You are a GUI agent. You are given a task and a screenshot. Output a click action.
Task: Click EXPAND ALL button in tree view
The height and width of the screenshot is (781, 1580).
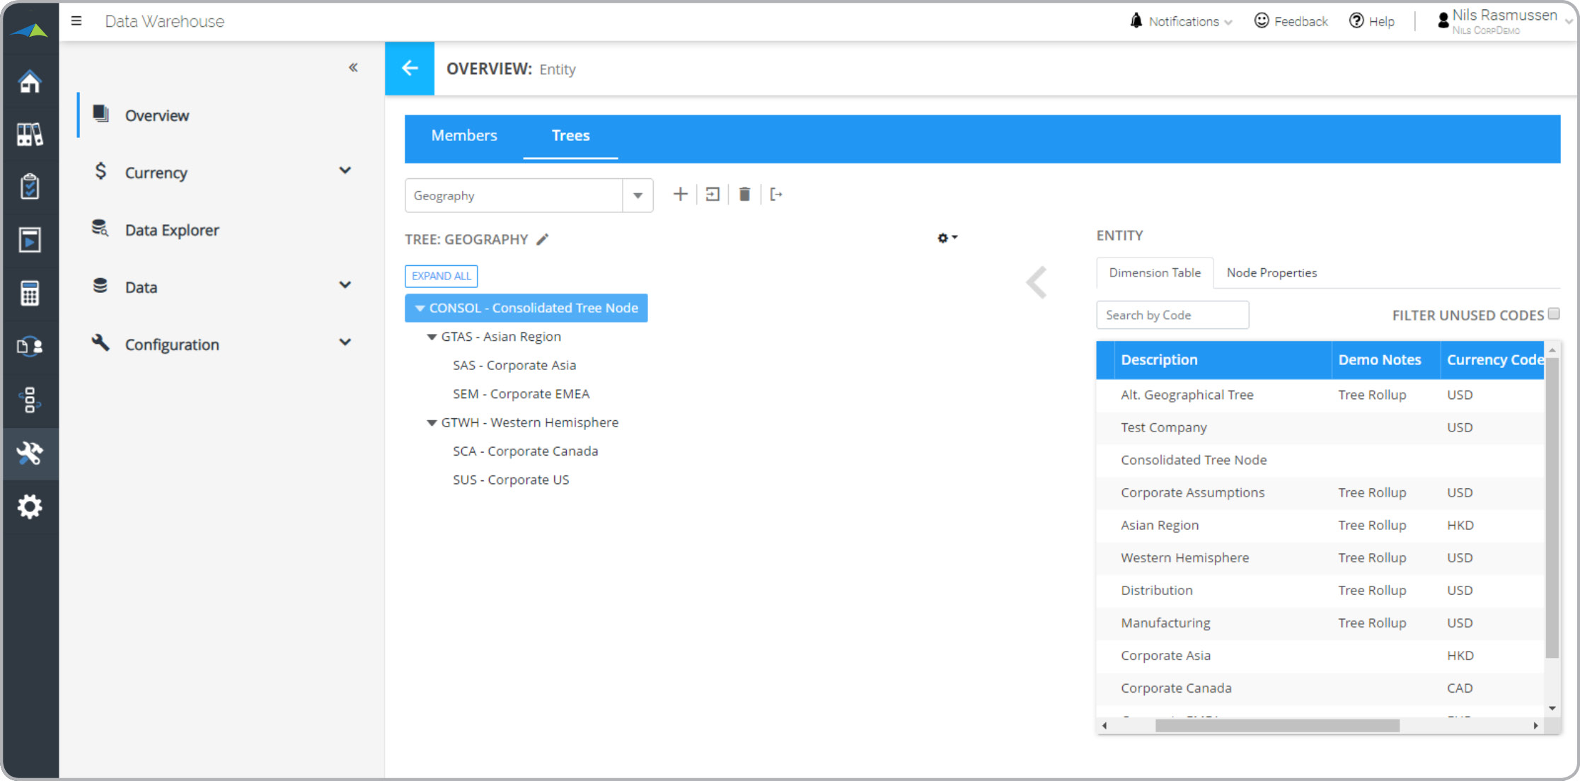(x=440, y=275)
